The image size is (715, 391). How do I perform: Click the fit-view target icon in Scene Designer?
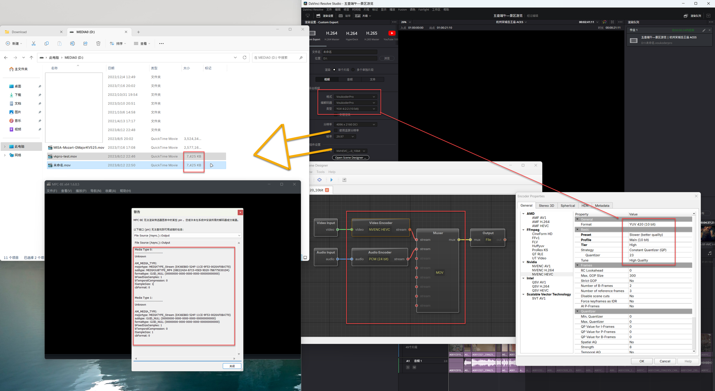319,180
